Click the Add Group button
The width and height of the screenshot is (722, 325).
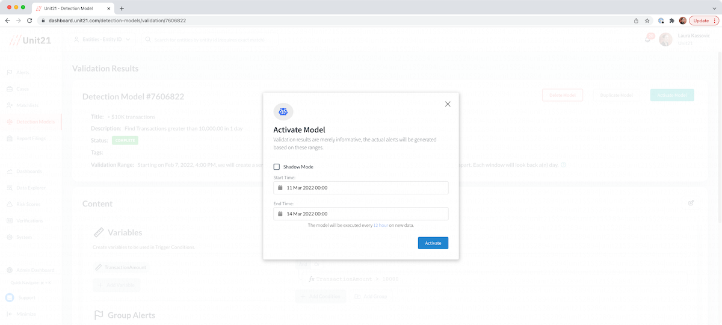tap(371, 297)
